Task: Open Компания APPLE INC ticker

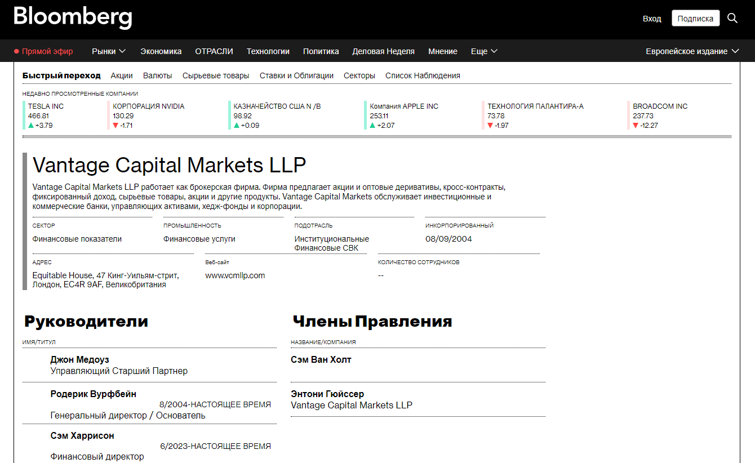Action: coord(404,106)
